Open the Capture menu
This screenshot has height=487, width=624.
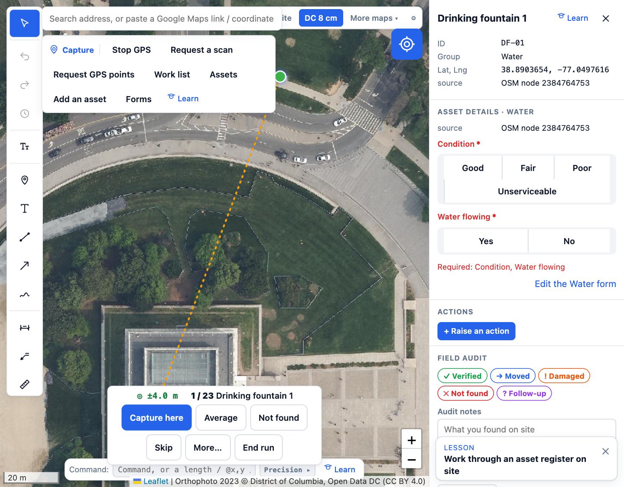pyautogui.click(x=72, y=50)
